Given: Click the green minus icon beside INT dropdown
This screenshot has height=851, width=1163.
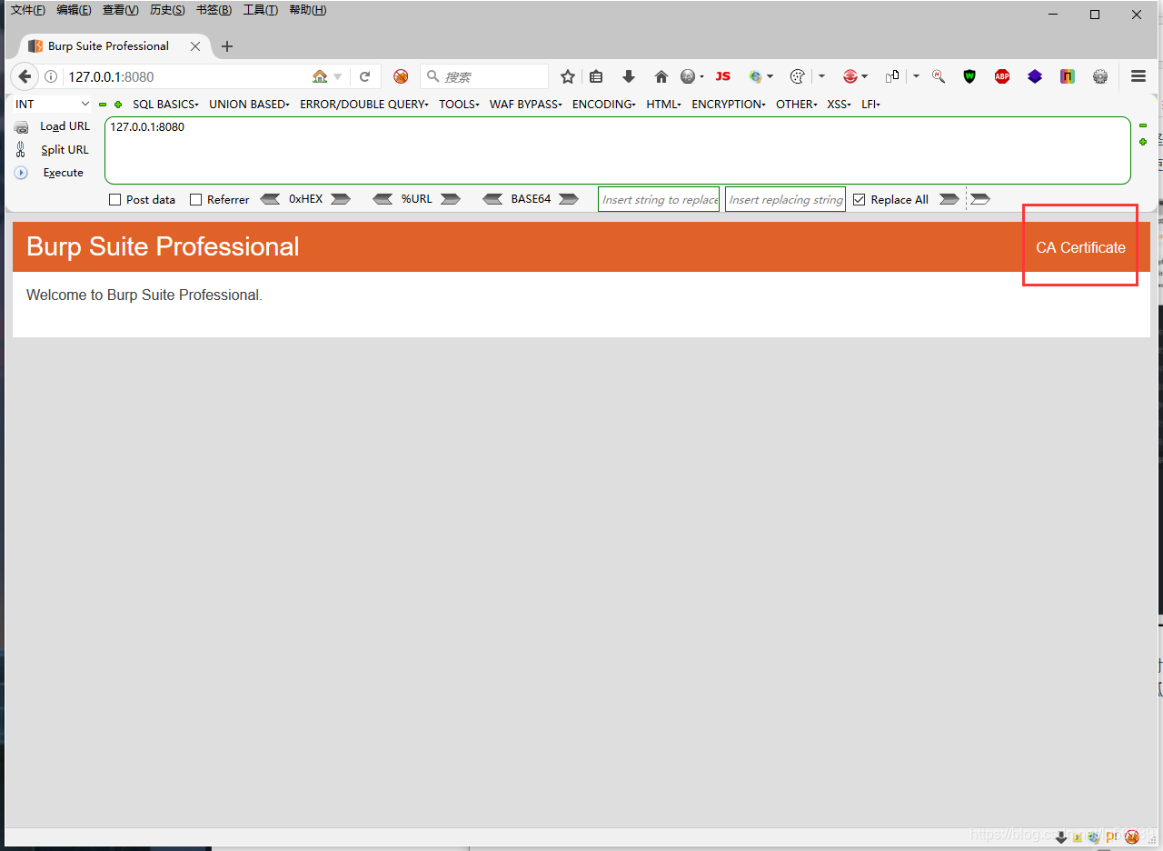Looking at the screenshot, I should 103,105.
